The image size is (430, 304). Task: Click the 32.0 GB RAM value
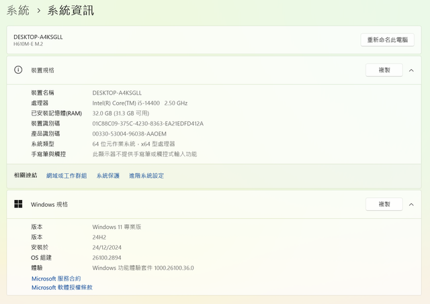(x=121, y=113)
